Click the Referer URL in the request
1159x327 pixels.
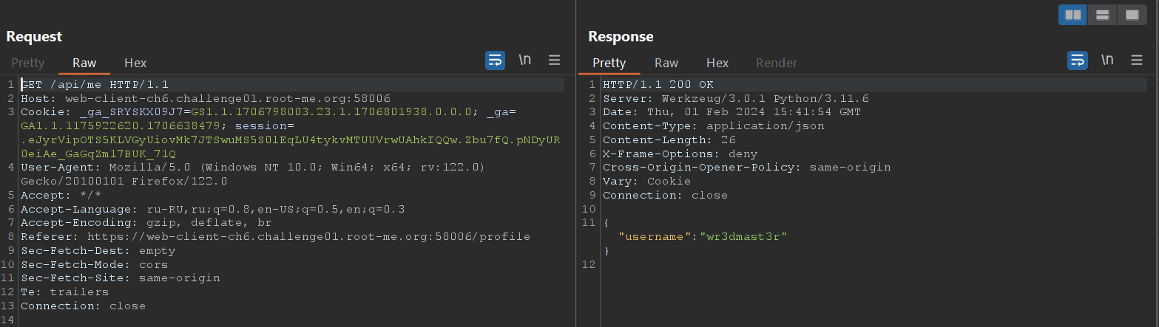click(x=308, y=237)
